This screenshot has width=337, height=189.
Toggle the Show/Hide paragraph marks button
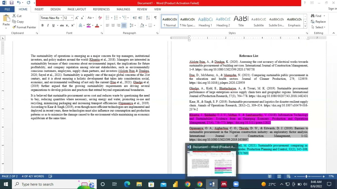click(155, 18)
